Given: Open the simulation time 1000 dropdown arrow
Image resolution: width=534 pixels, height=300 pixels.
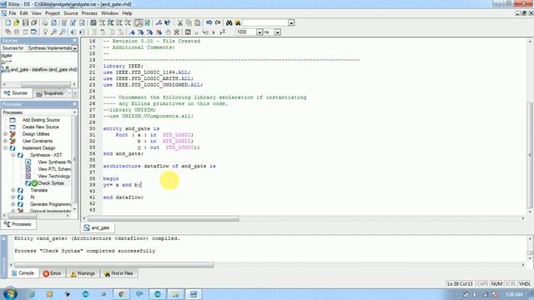Looking at the screenshot, I should click(x=259, y=32).
